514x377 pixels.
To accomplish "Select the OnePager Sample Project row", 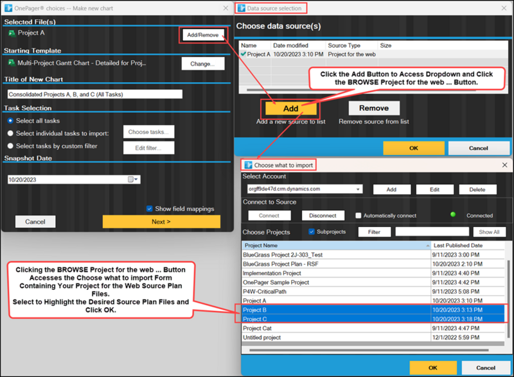I will pyautogui.click(x=373, y=282).
